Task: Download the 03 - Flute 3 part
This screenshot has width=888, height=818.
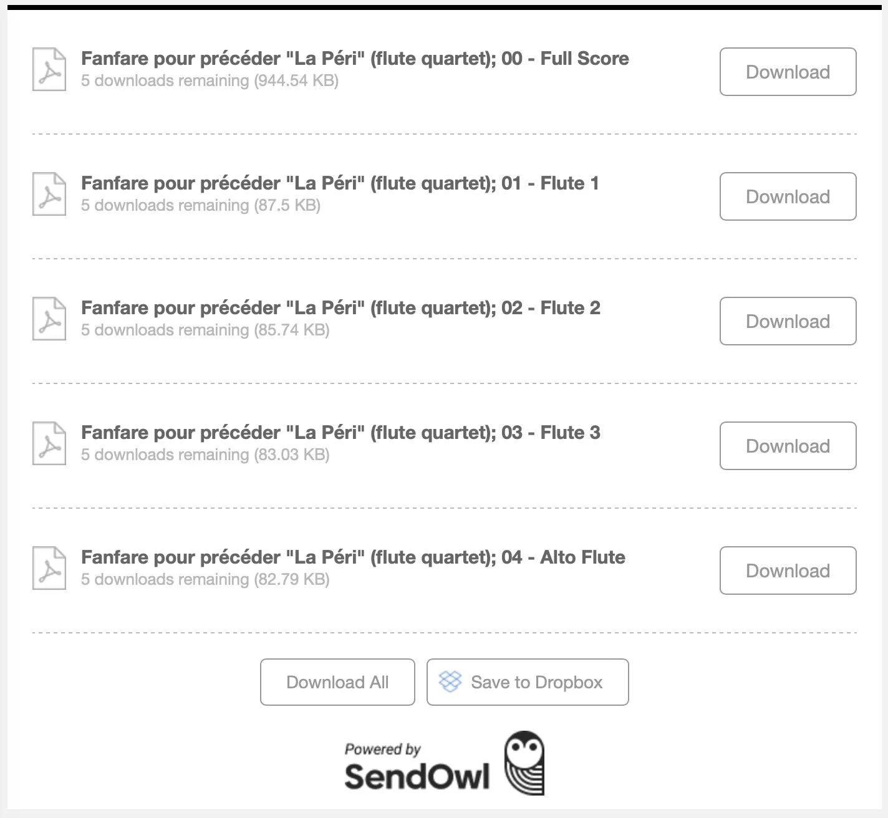Action: (788, 446)
